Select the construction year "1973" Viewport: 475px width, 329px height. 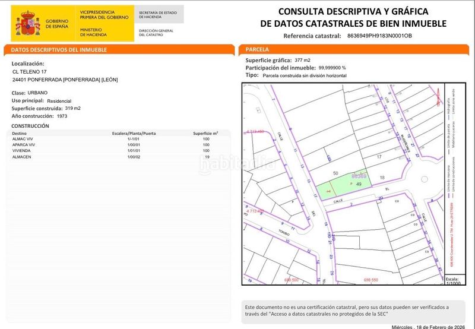[62, 116]
